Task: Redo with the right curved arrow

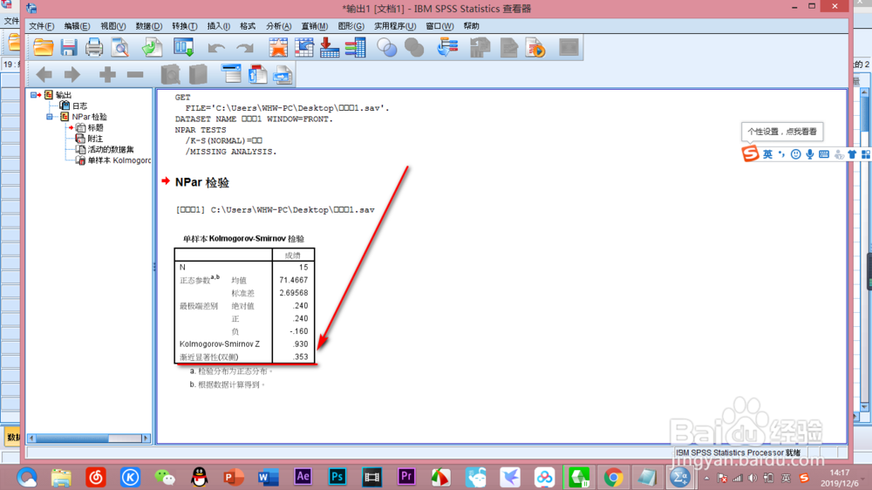Action: click(245, 48)
